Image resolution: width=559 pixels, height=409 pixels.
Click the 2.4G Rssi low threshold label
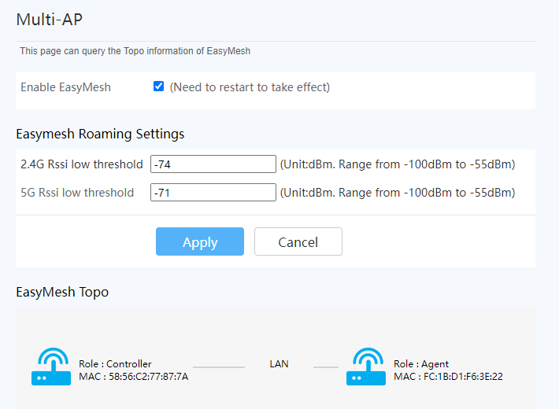click(x=82, y=164)
